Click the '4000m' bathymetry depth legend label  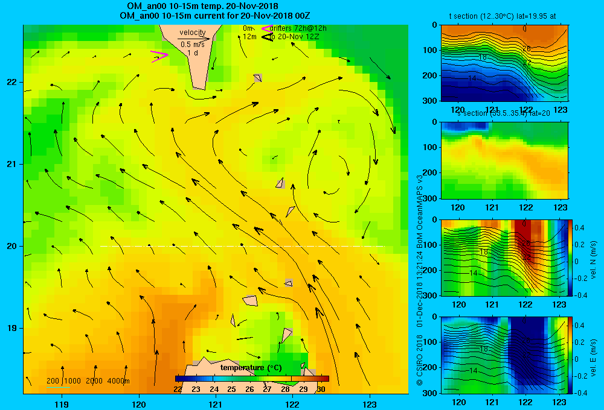(x=118, y=381)
